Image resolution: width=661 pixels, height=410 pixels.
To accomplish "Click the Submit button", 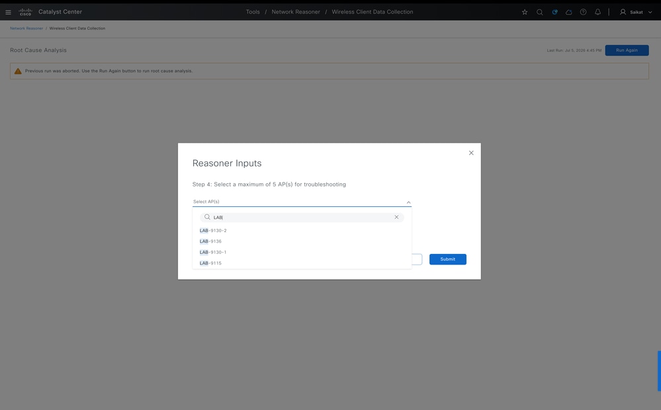I will 448,259.
